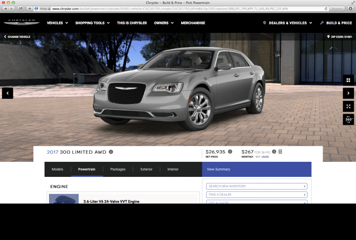Change the Zip Code 01001
This screenshot has width=356, height=240.
(340, 36)
